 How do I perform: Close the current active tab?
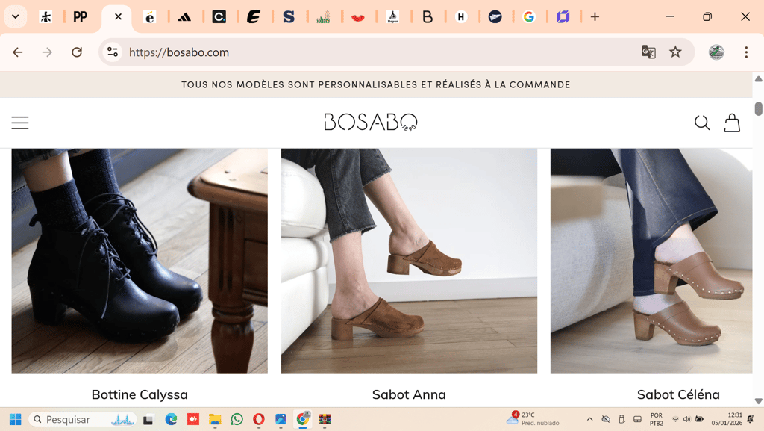(x=118, y=17)
